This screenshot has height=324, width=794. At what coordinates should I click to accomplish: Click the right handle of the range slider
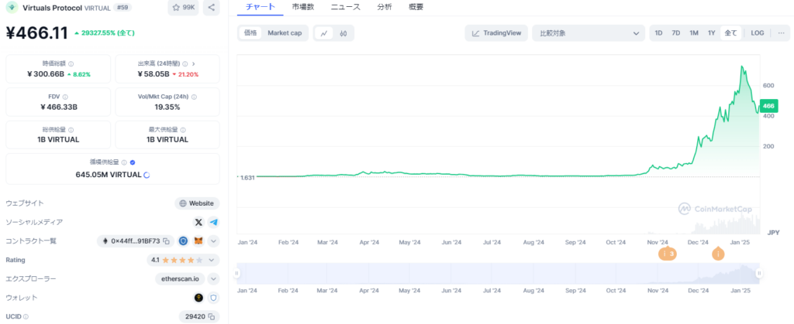(x=759, y=274)
